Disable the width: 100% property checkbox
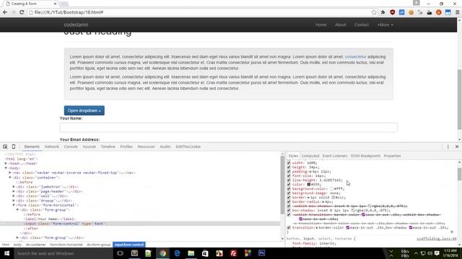 point(289,163)
